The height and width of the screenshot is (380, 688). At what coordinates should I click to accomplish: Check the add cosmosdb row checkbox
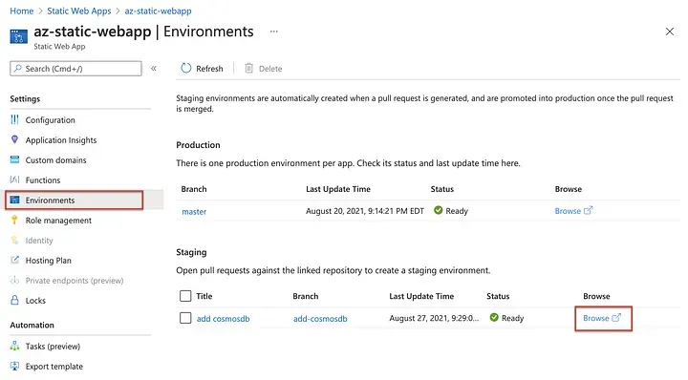[185, 318]
